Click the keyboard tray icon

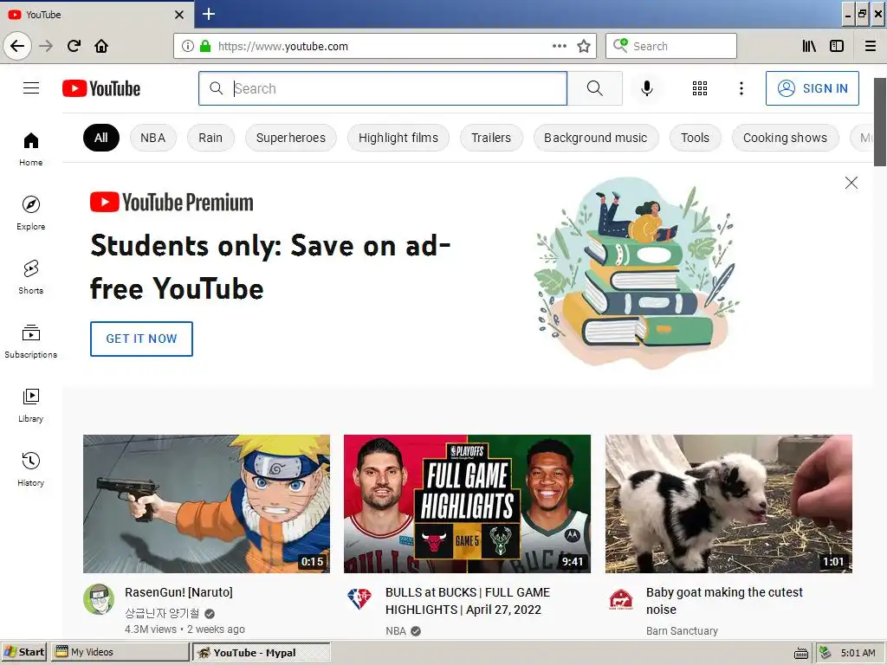click(801, 653)
